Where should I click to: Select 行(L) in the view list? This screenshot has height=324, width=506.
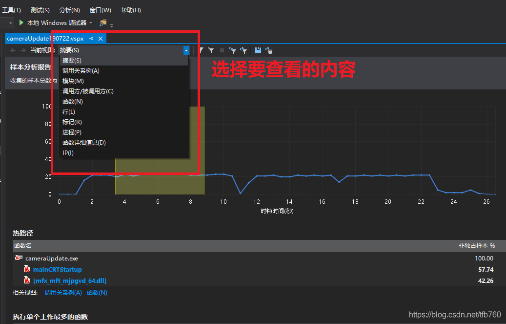[123, 112]
